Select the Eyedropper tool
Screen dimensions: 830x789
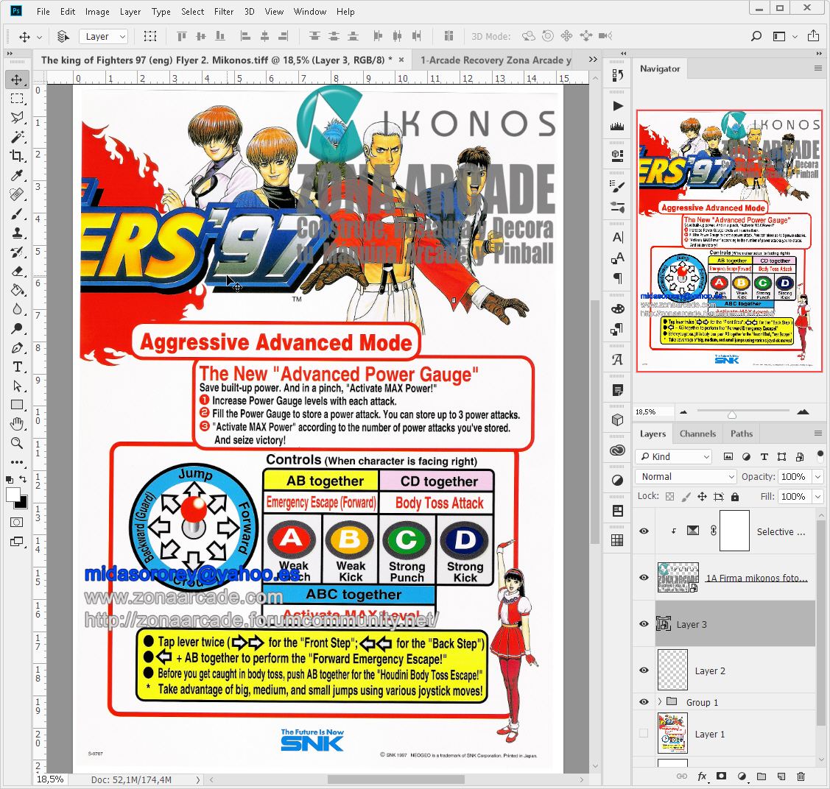click(x=17, y=175)
